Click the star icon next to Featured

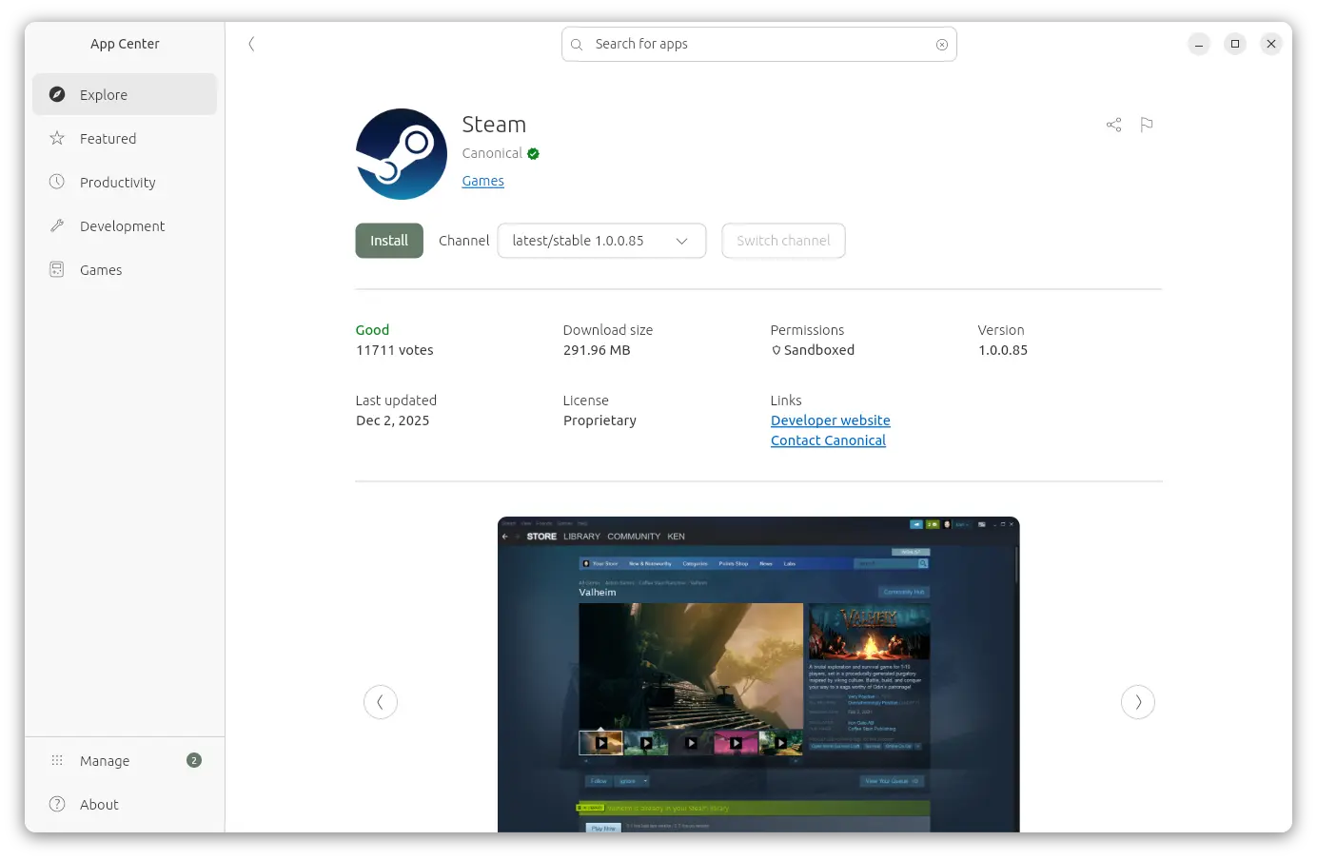coord(57,138)
